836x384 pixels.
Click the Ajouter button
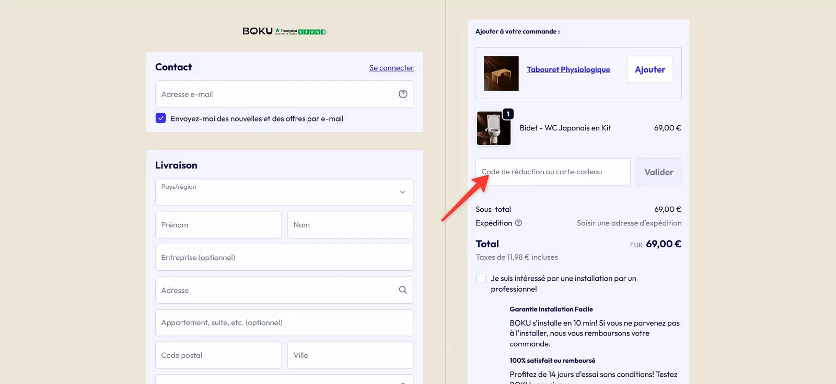pyautogui.click(x=650, y=69)
